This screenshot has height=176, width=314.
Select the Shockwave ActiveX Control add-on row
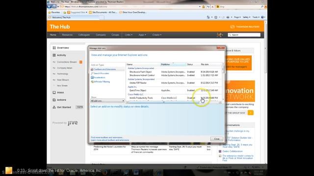[x=174, y=75]
